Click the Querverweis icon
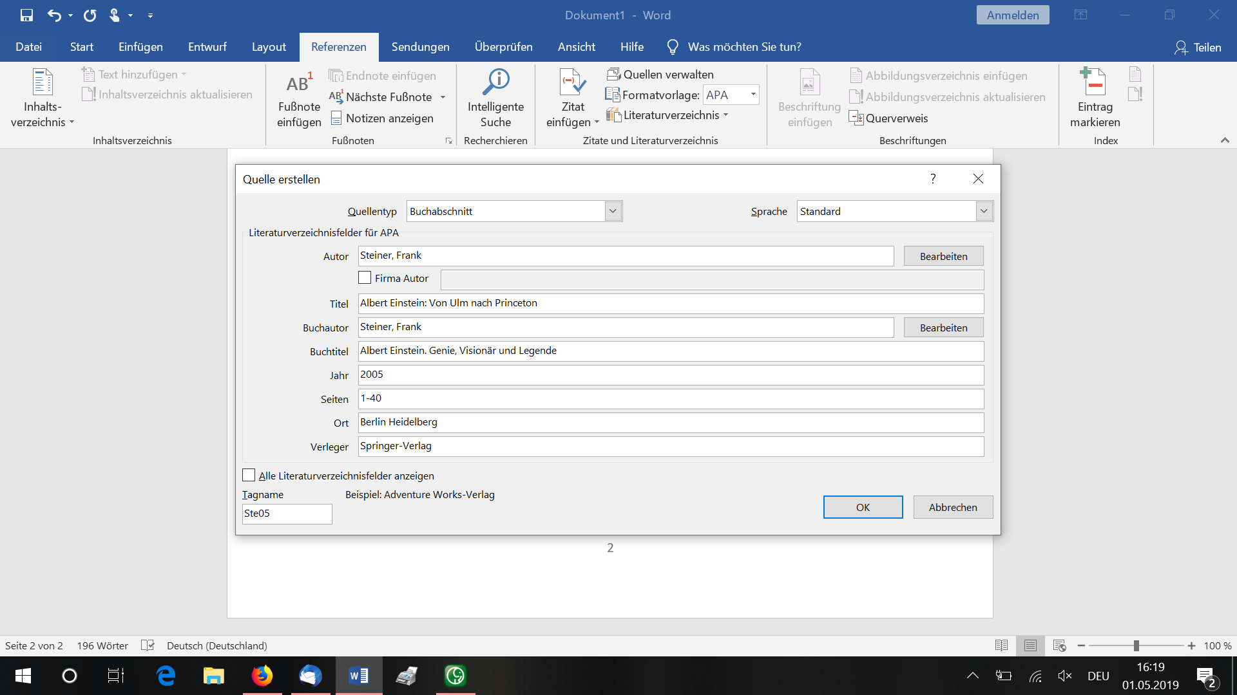1237x695 pixels. point(856,118)
